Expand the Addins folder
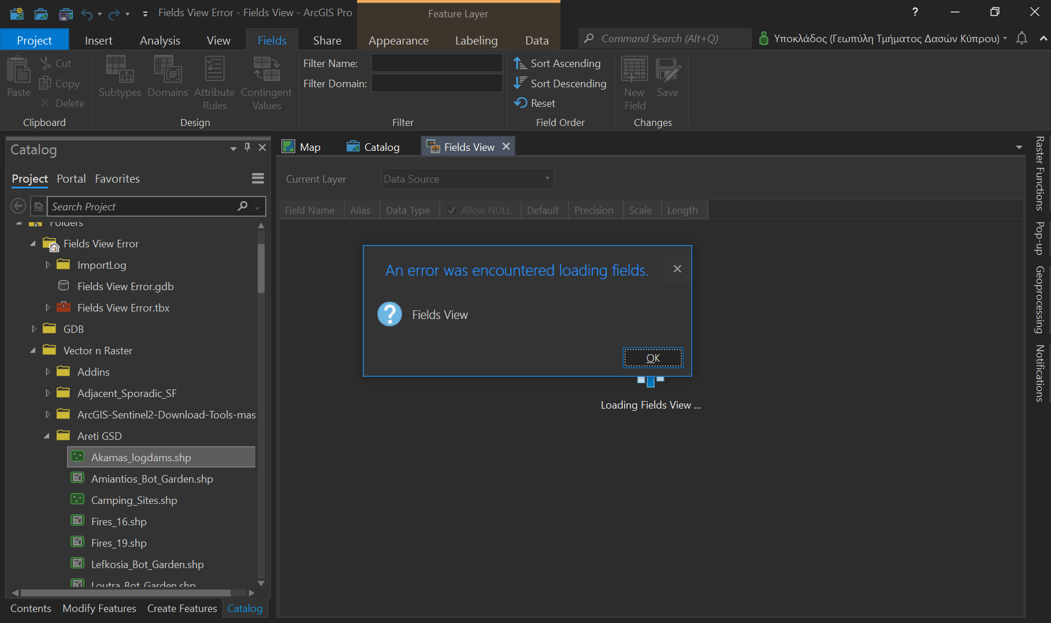 point(48,372)
